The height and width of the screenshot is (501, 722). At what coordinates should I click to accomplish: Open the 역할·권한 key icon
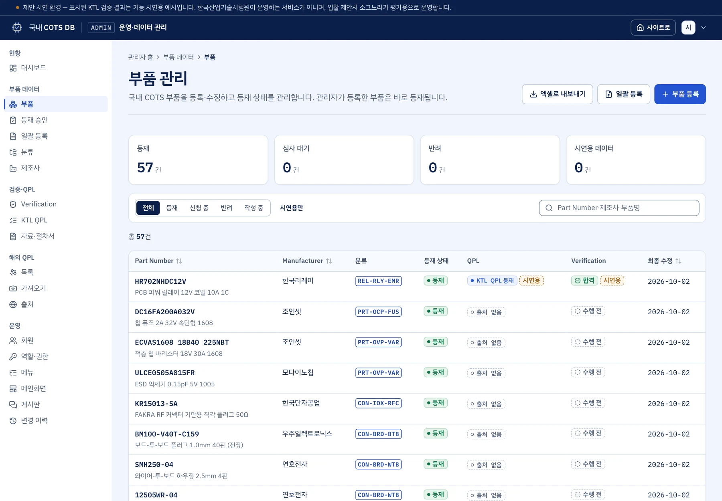[13, 357]
